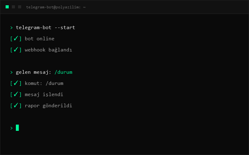
Task: Click the checkmark beside 'komut: /durum'
Action: pos(16,83)
